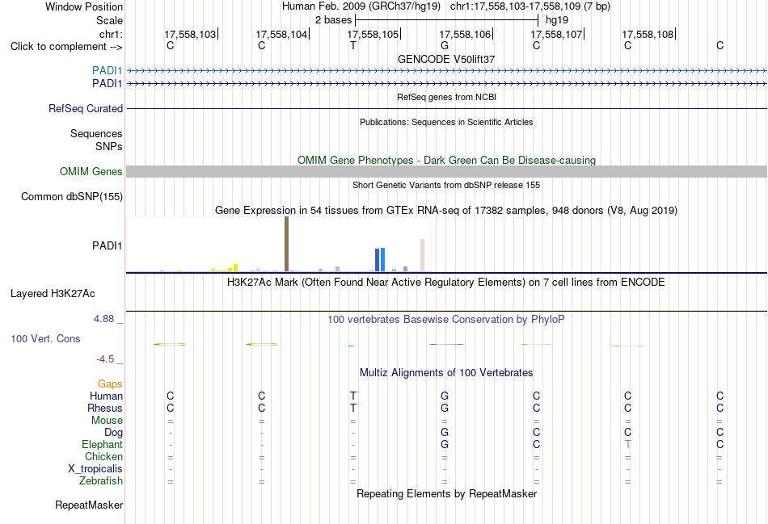The width and height of the screenshot is (768, 524).
Task: Click the GTEx PADI1 label
Action: 108,245
